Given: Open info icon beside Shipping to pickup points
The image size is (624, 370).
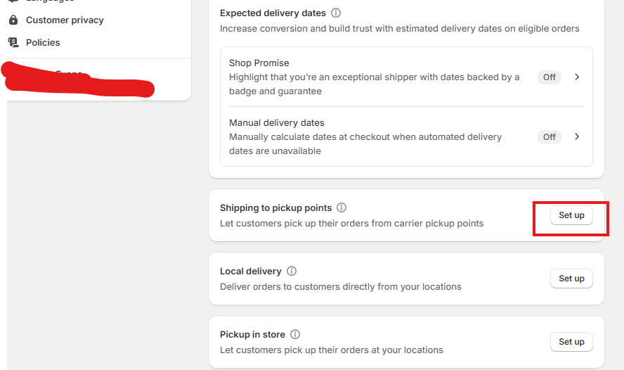Looking at the screenshot, I should coord(342,208).
